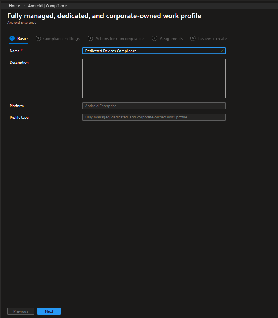Click the validation checkmark in the Name field
Screen dimensions: 278x318
pos(222,51)
